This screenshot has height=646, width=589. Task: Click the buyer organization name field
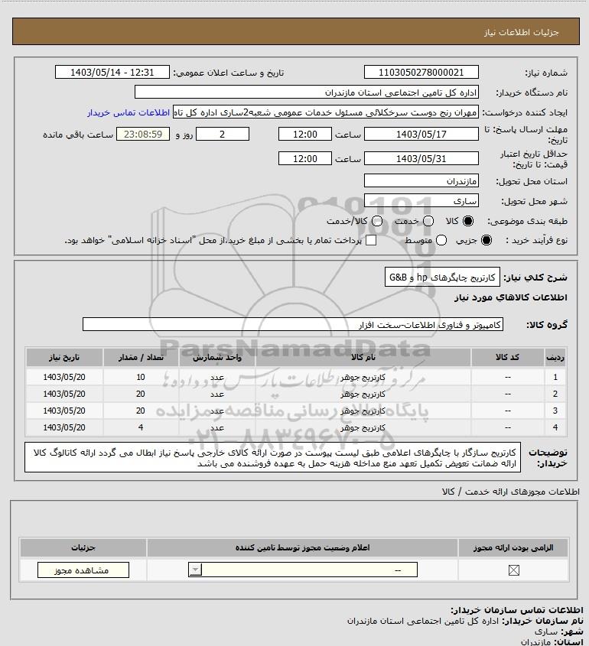[x=307, y=93]
